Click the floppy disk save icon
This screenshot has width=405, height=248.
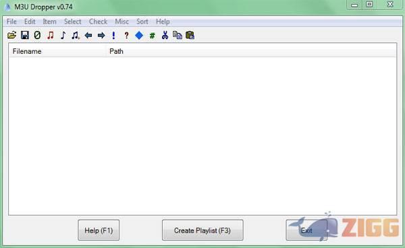point(25,35)
